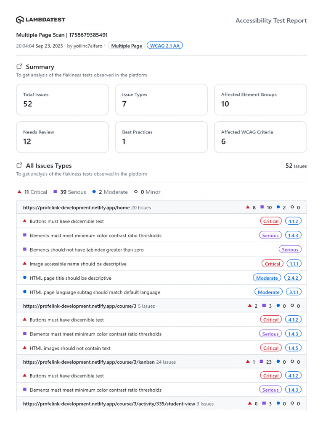This screenshot has height=430, width=323.
Task: Open the /course/3/kanban URL row
Action: click(161, 362)
